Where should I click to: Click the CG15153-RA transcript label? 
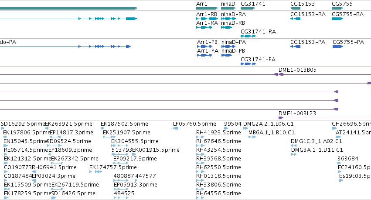[x=308, y=14]
